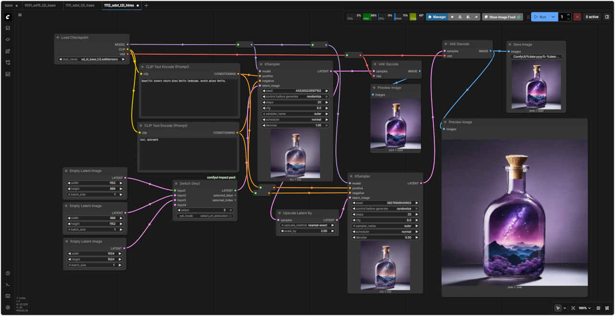Screen dimensions: 615x316
Task: Open the 100% zoom dropdown
Action: [x=584, y=308]
